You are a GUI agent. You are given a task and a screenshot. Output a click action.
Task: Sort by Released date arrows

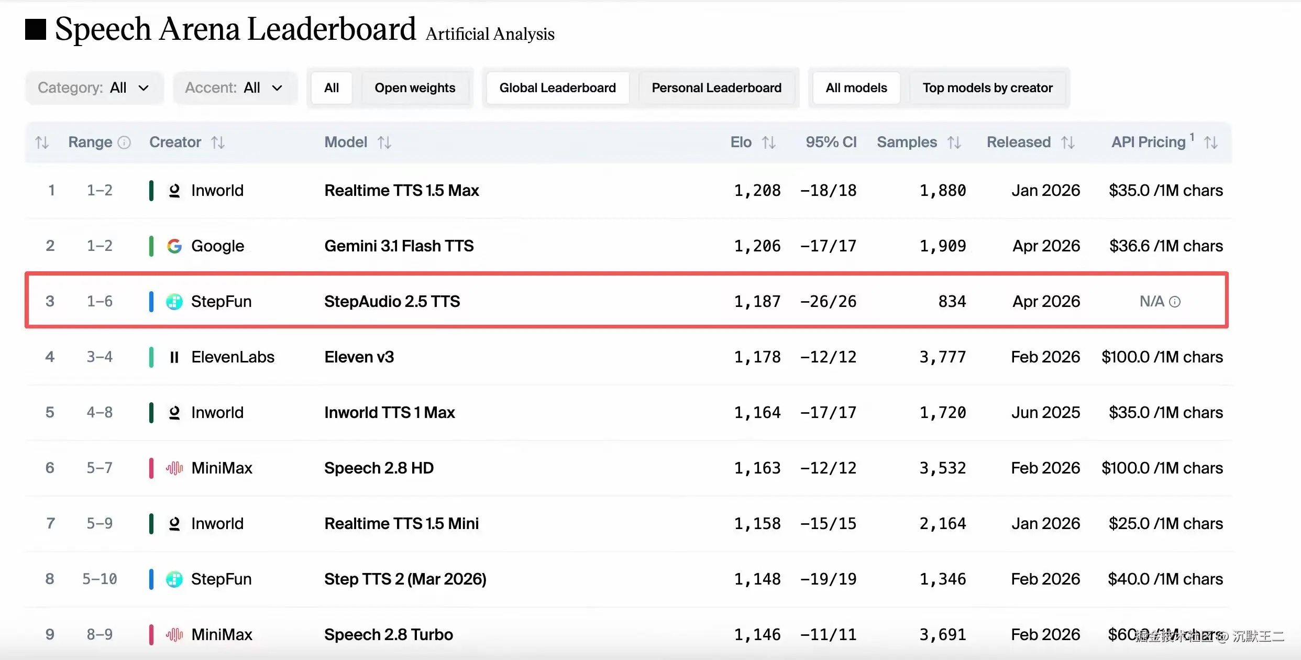pyautogui.click(x=1068, y=142)
